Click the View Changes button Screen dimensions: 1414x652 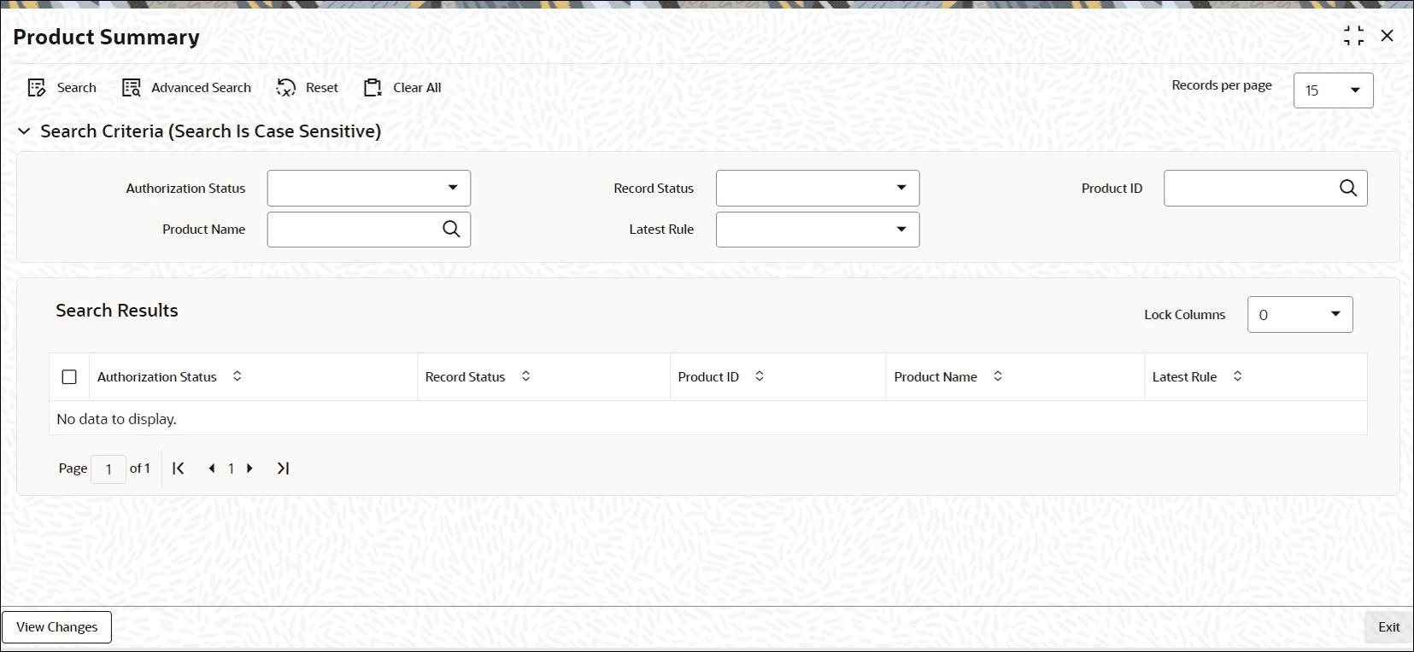57,627
